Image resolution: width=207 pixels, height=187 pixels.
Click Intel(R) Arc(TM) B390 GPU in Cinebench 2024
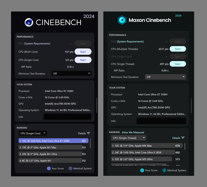60,104
